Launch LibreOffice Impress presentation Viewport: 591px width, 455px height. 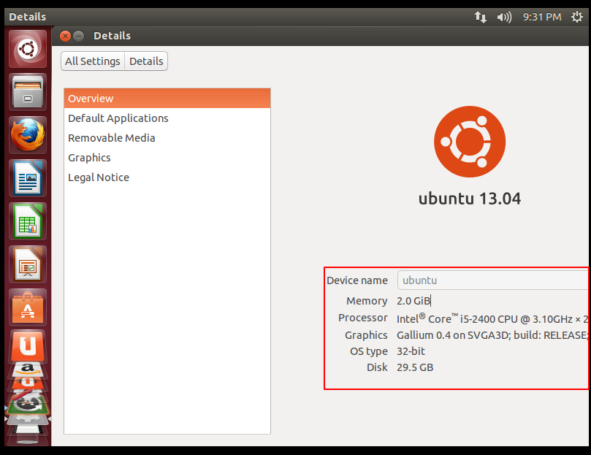pyautogui.click(x=28, y=264)
